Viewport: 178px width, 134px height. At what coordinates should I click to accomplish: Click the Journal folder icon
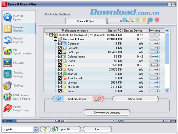point(64,74)
